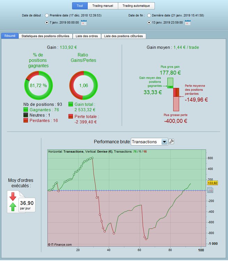Image resolution: width=228 pixels, height=261 pixels.
Task: Open Statistiques des positions clôturées tab
Action: tap(45, 36)
